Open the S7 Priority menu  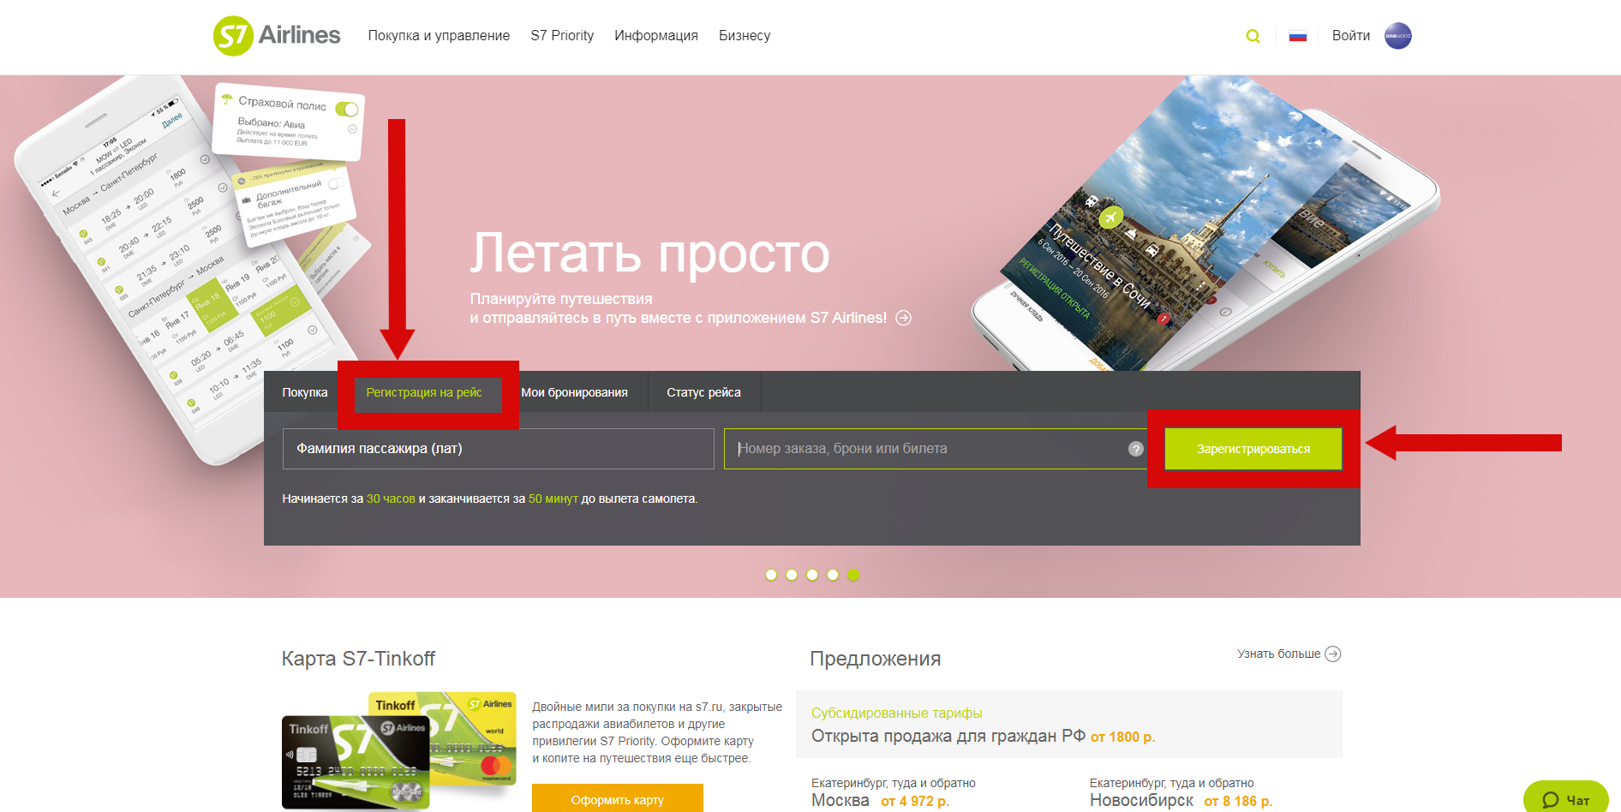point(562,36)
